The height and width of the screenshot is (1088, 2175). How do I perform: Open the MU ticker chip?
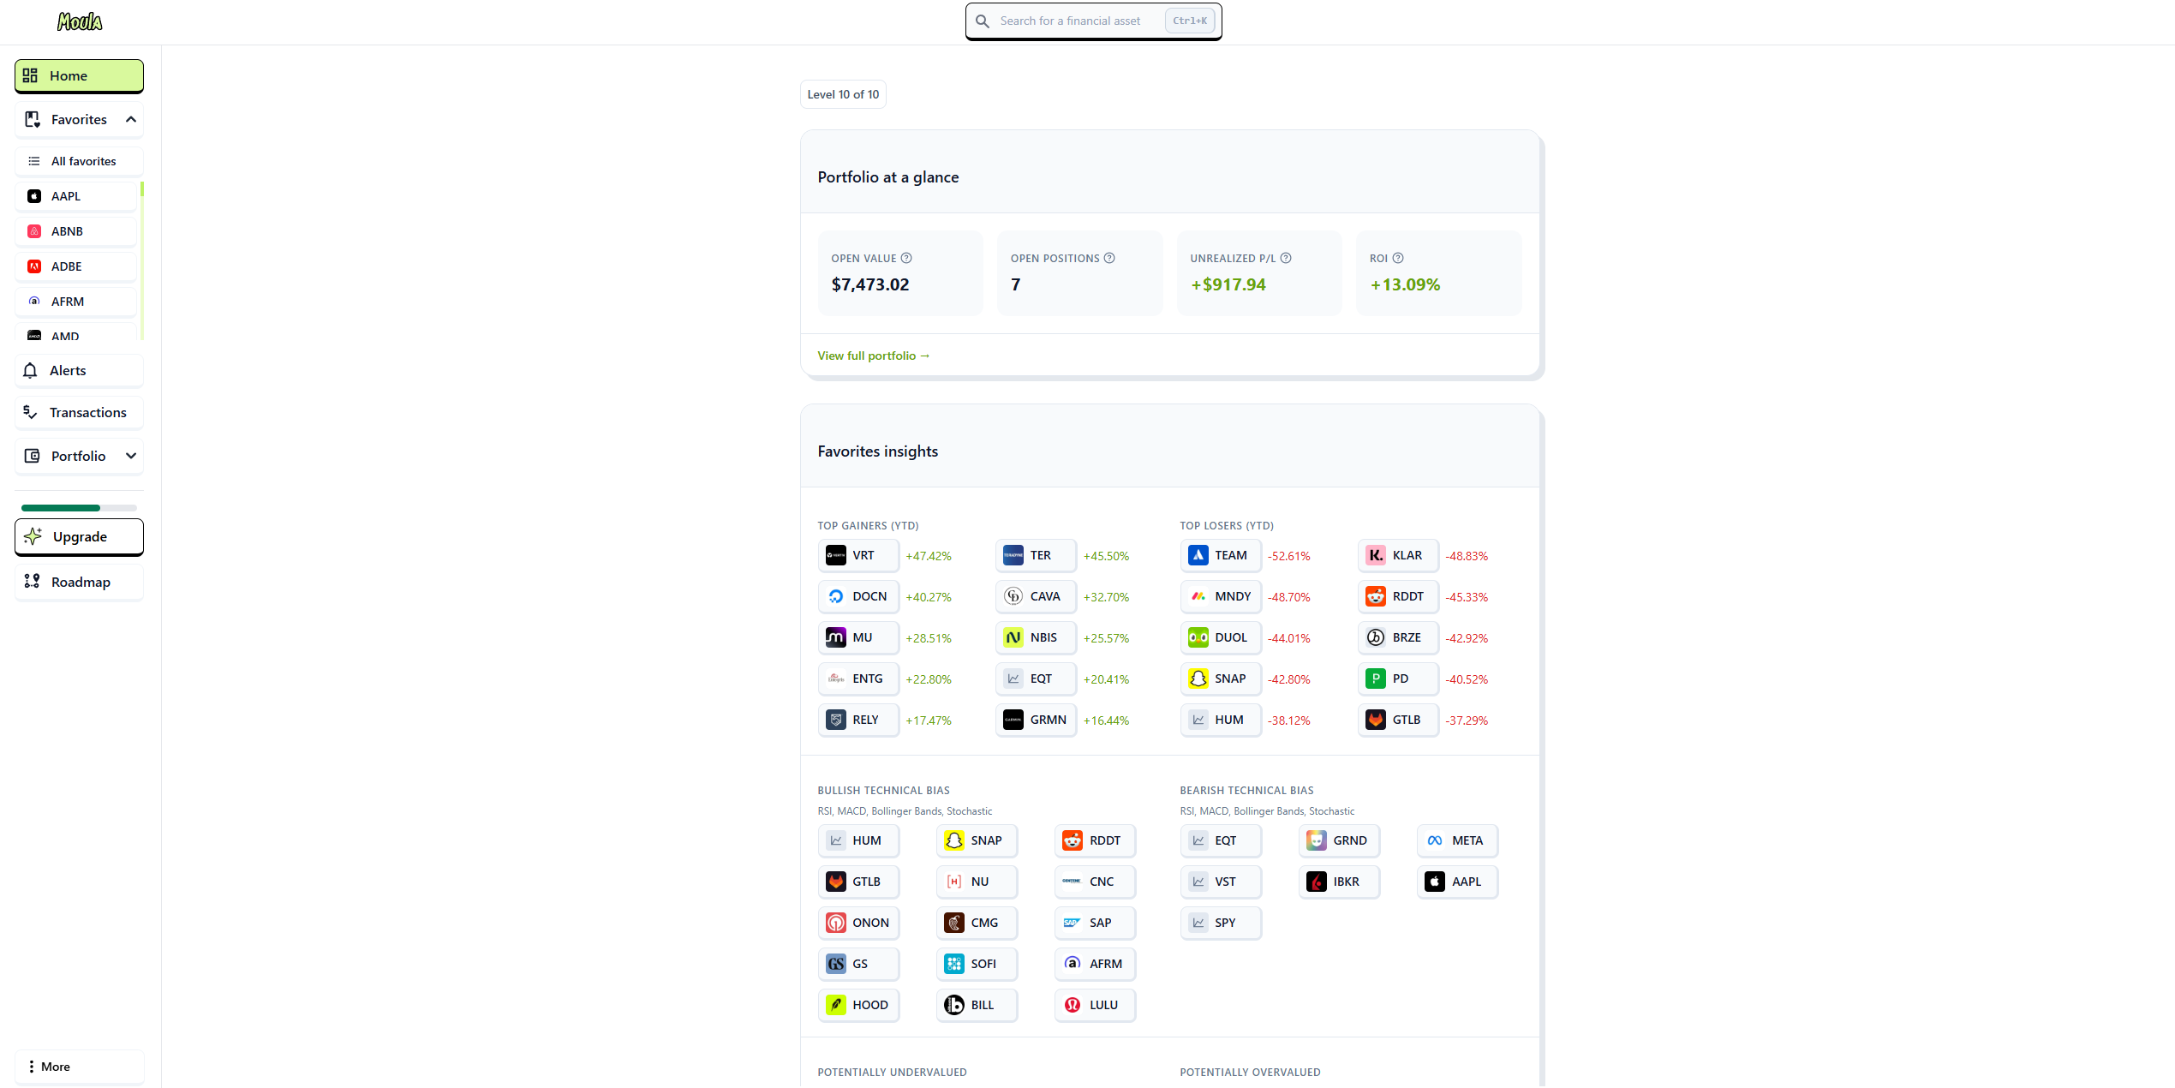coord(857,637)
